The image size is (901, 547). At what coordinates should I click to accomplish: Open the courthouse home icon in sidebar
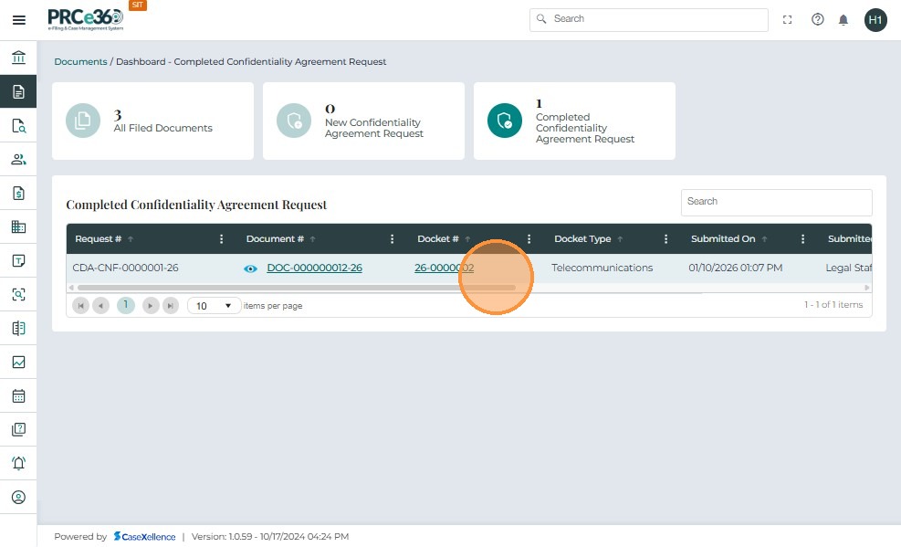tap(18, 58)
